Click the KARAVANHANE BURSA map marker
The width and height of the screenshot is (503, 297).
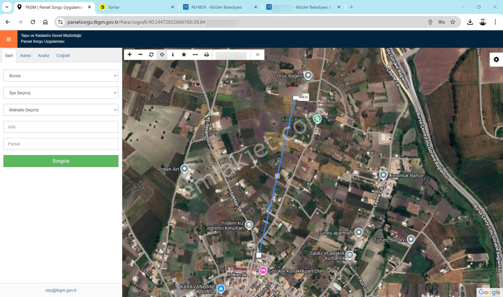tap(221, 288)
